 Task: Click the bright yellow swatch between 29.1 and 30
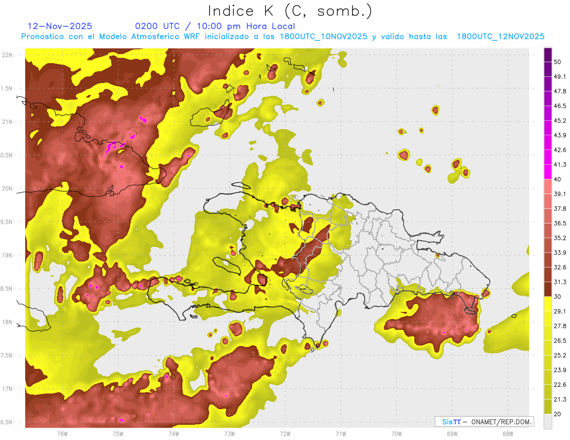(x=548, y=304)
